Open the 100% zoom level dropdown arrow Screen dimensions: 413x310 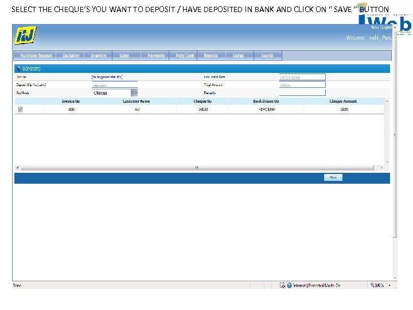[x=389, y=285]
